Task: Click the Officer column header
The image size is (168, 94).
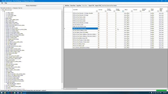Action: point(128,10)
